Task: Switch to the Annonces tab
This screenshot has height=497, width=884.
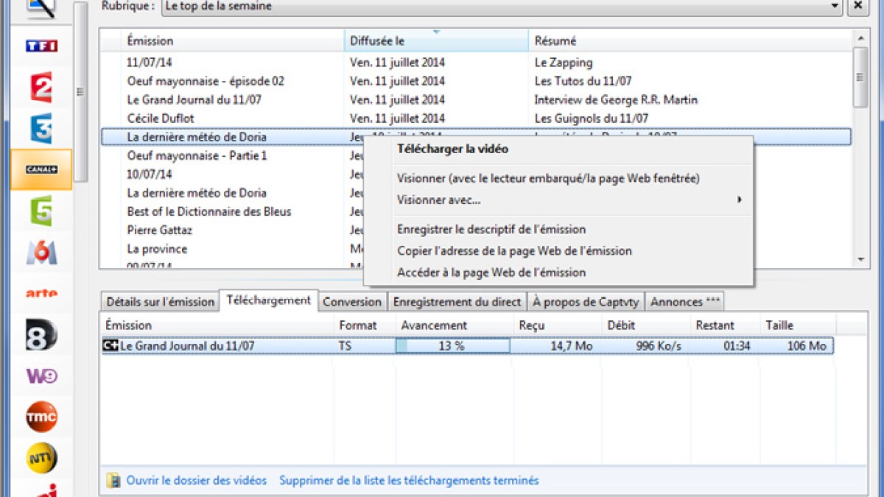Action: coord(685,302)
